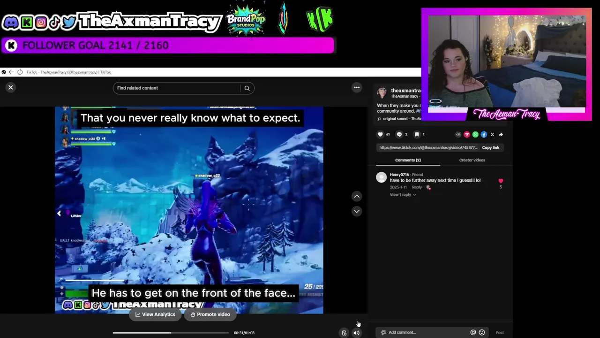Click the 00:31/01:03 timestamp

point(244,333)
